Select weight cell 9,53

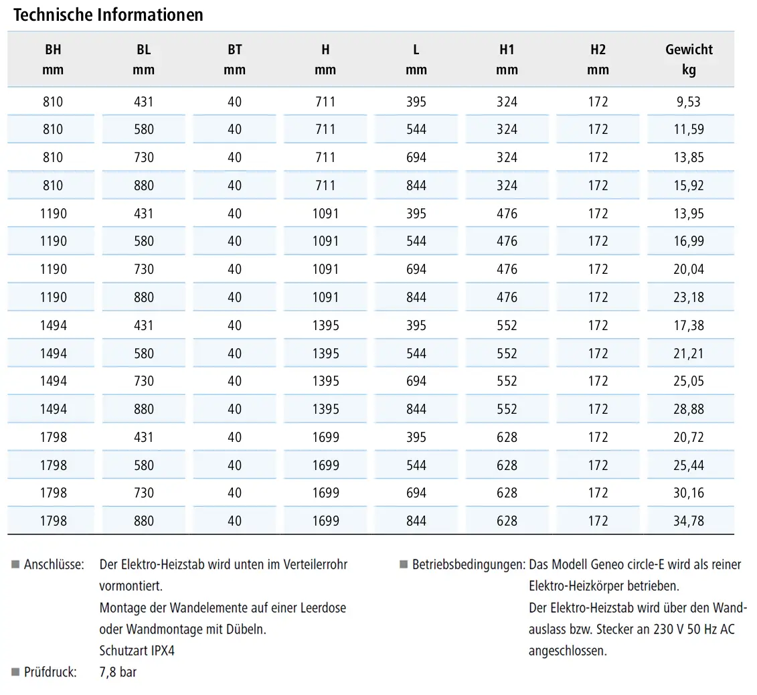689,101
